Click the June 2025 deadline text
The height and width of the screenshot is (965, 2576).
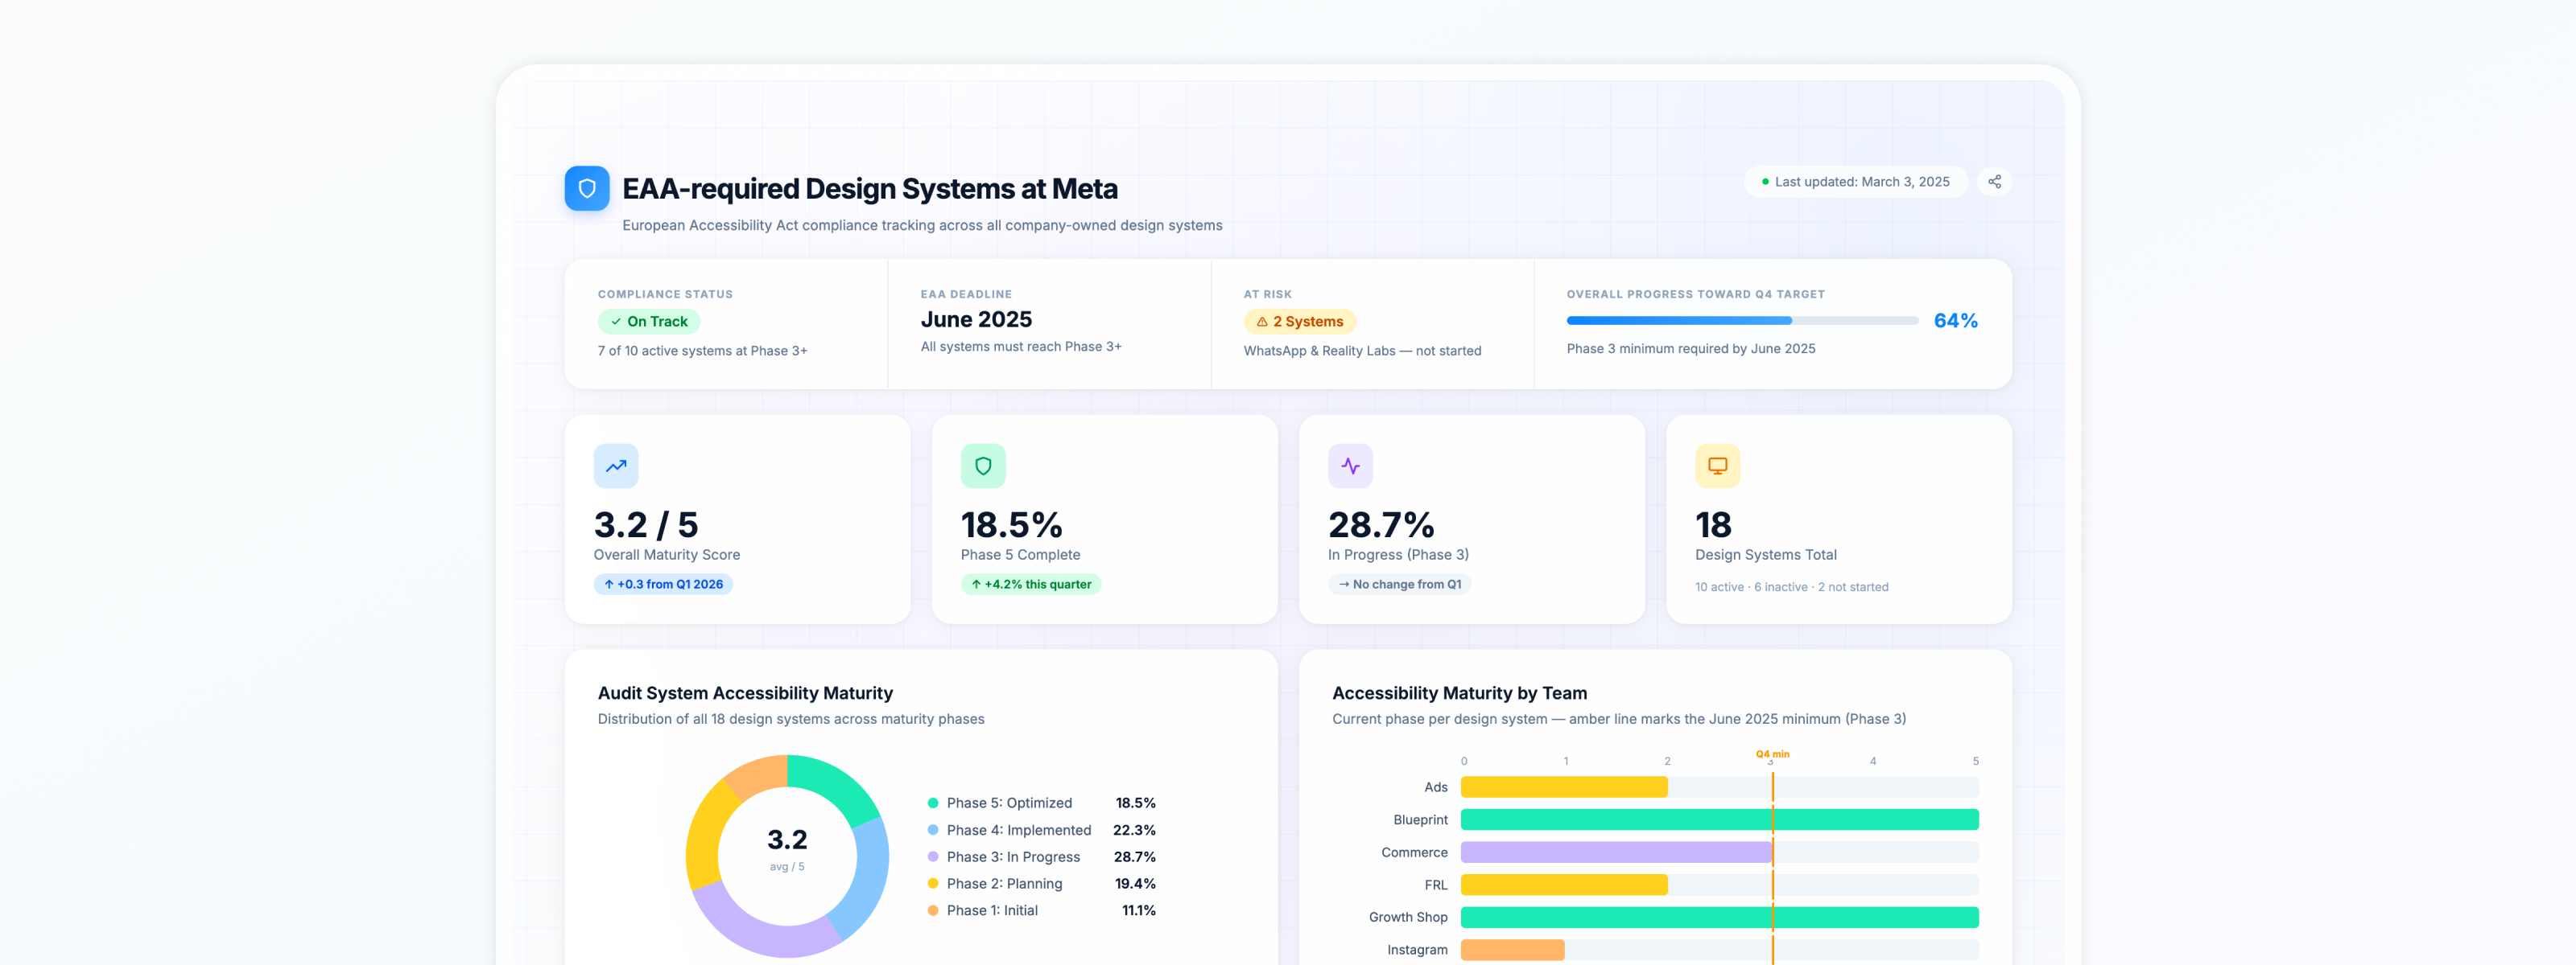point(976,320)
